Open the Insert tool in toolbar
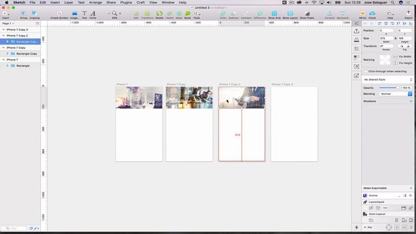416x234 pixels. [x=5, y=14]
